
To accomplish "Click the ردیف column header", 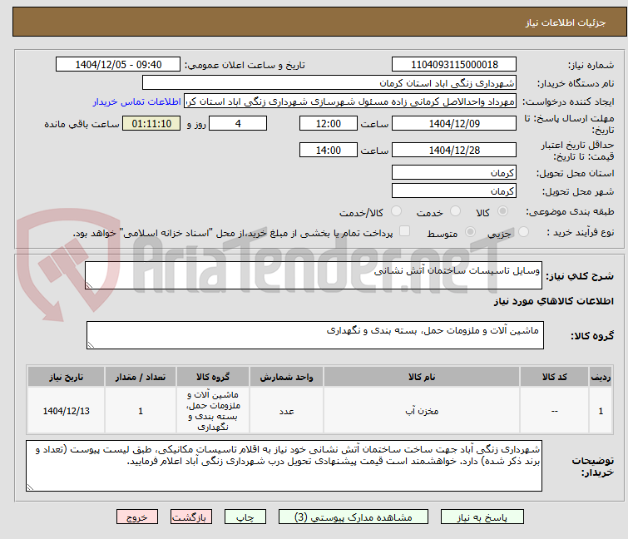I will coord(601,377).
